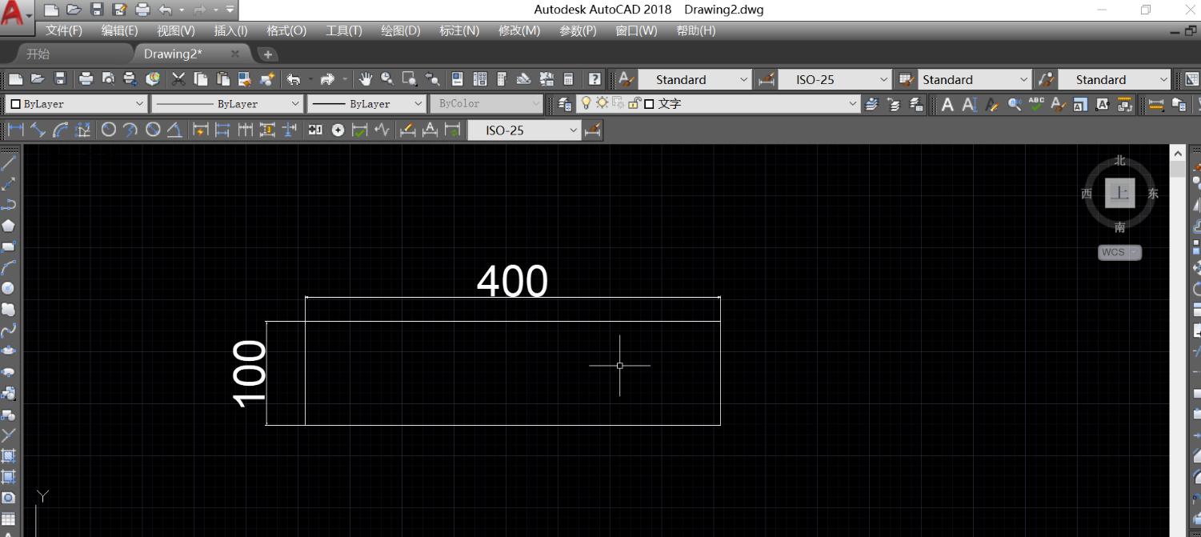1201x537 pixels.
Task: Toggle the WCS coordinate system button
Action: (x=1119, y=252)
